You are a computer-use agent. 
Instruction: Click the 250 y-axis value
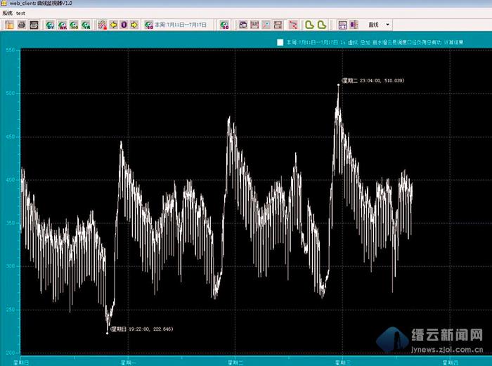11,310
